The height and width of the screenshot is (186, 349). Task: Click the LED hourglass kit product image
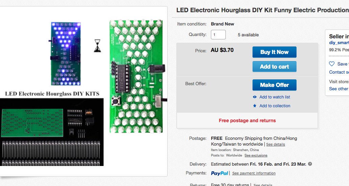click(x=83, y=91)
